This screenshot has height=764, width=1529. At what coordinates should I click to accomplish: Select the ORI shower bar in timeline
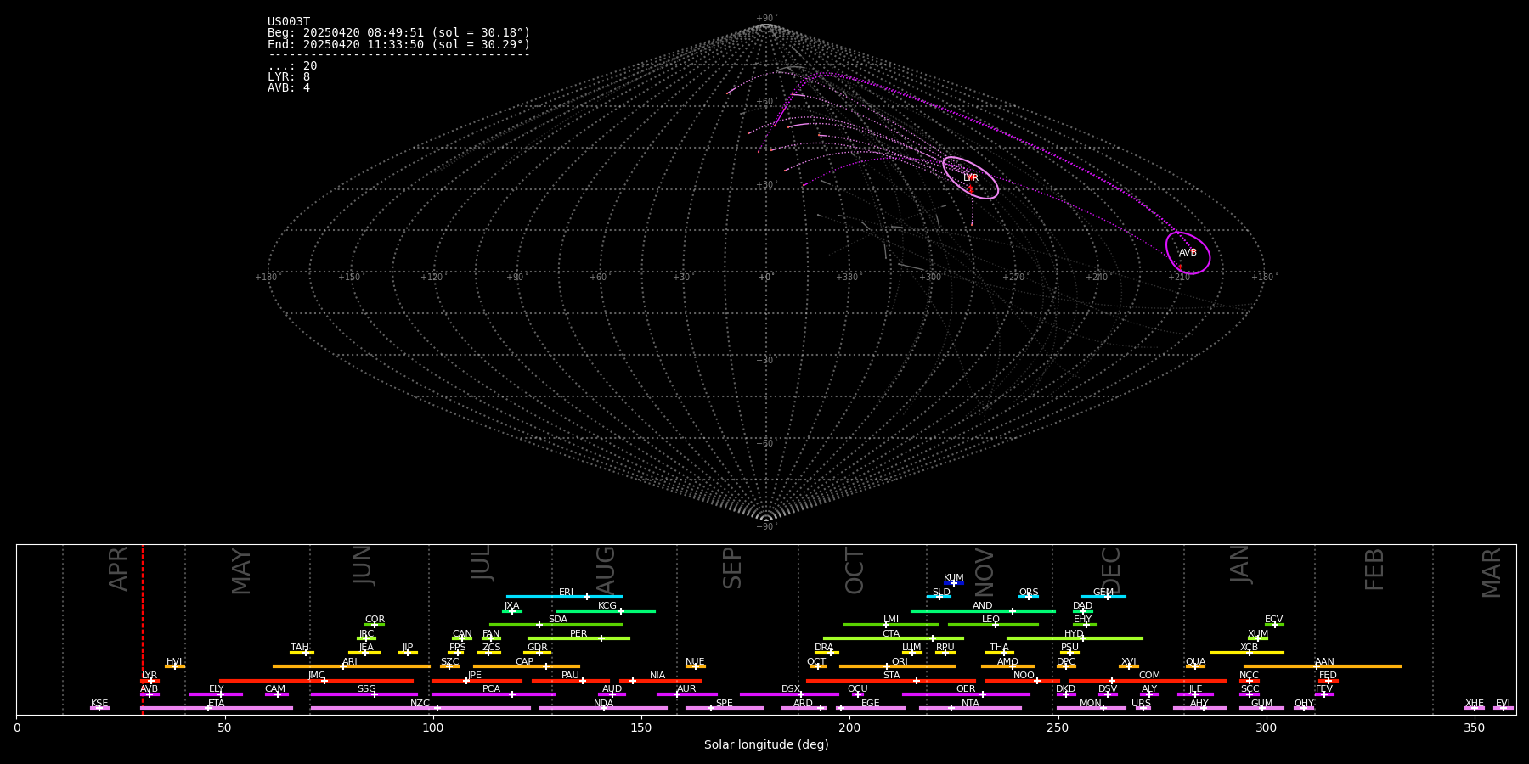pos(897,666)
